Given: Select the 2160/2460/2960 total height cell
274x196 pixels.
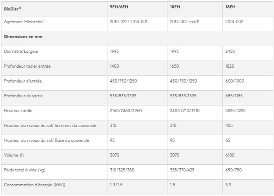Looking at the screenshot, I should click(x=126, y=111).
